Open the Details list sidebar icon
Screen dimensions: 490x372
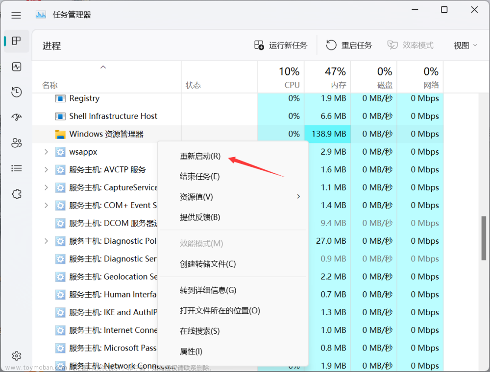coord(17,168)
